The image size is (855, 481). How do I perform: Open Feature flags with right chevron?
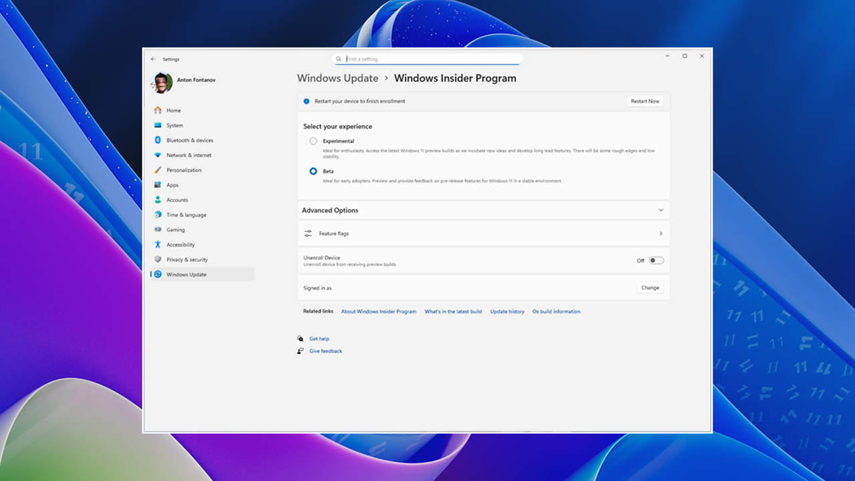coord(661,233)
